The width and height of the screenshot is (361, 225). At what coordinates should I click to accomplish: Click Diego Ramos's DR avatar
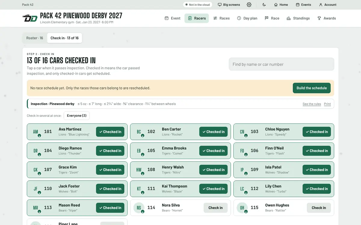click(x=35, y=151)
